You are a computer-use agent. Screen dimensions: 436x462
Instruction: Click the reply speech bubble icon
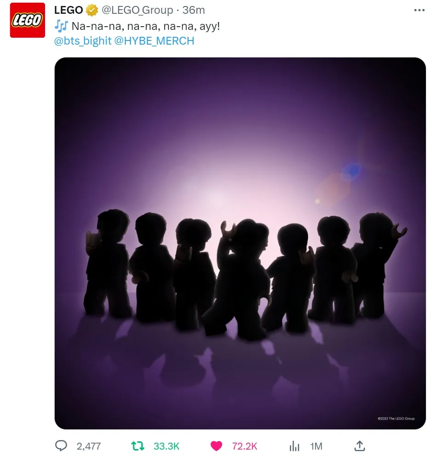pos(61,446)
